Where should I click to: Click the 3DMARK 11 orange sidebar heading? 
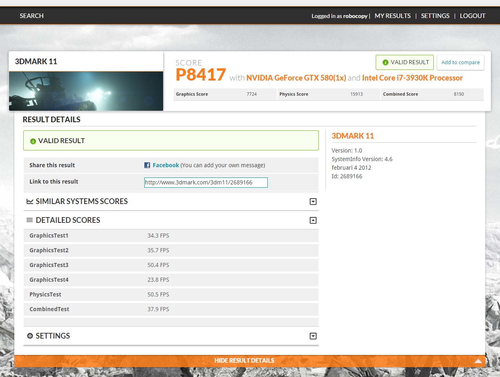(x=353, y=136)
